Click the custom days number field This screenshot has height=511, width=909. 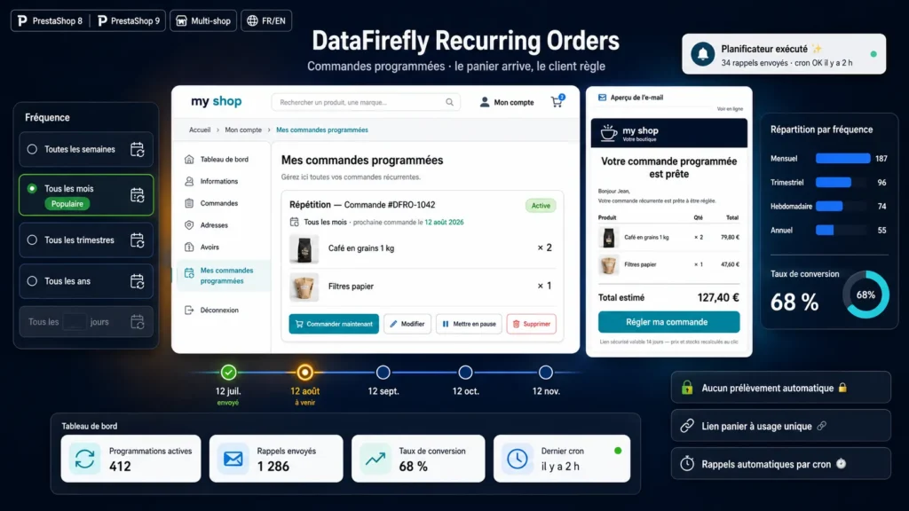pos(75,322)
